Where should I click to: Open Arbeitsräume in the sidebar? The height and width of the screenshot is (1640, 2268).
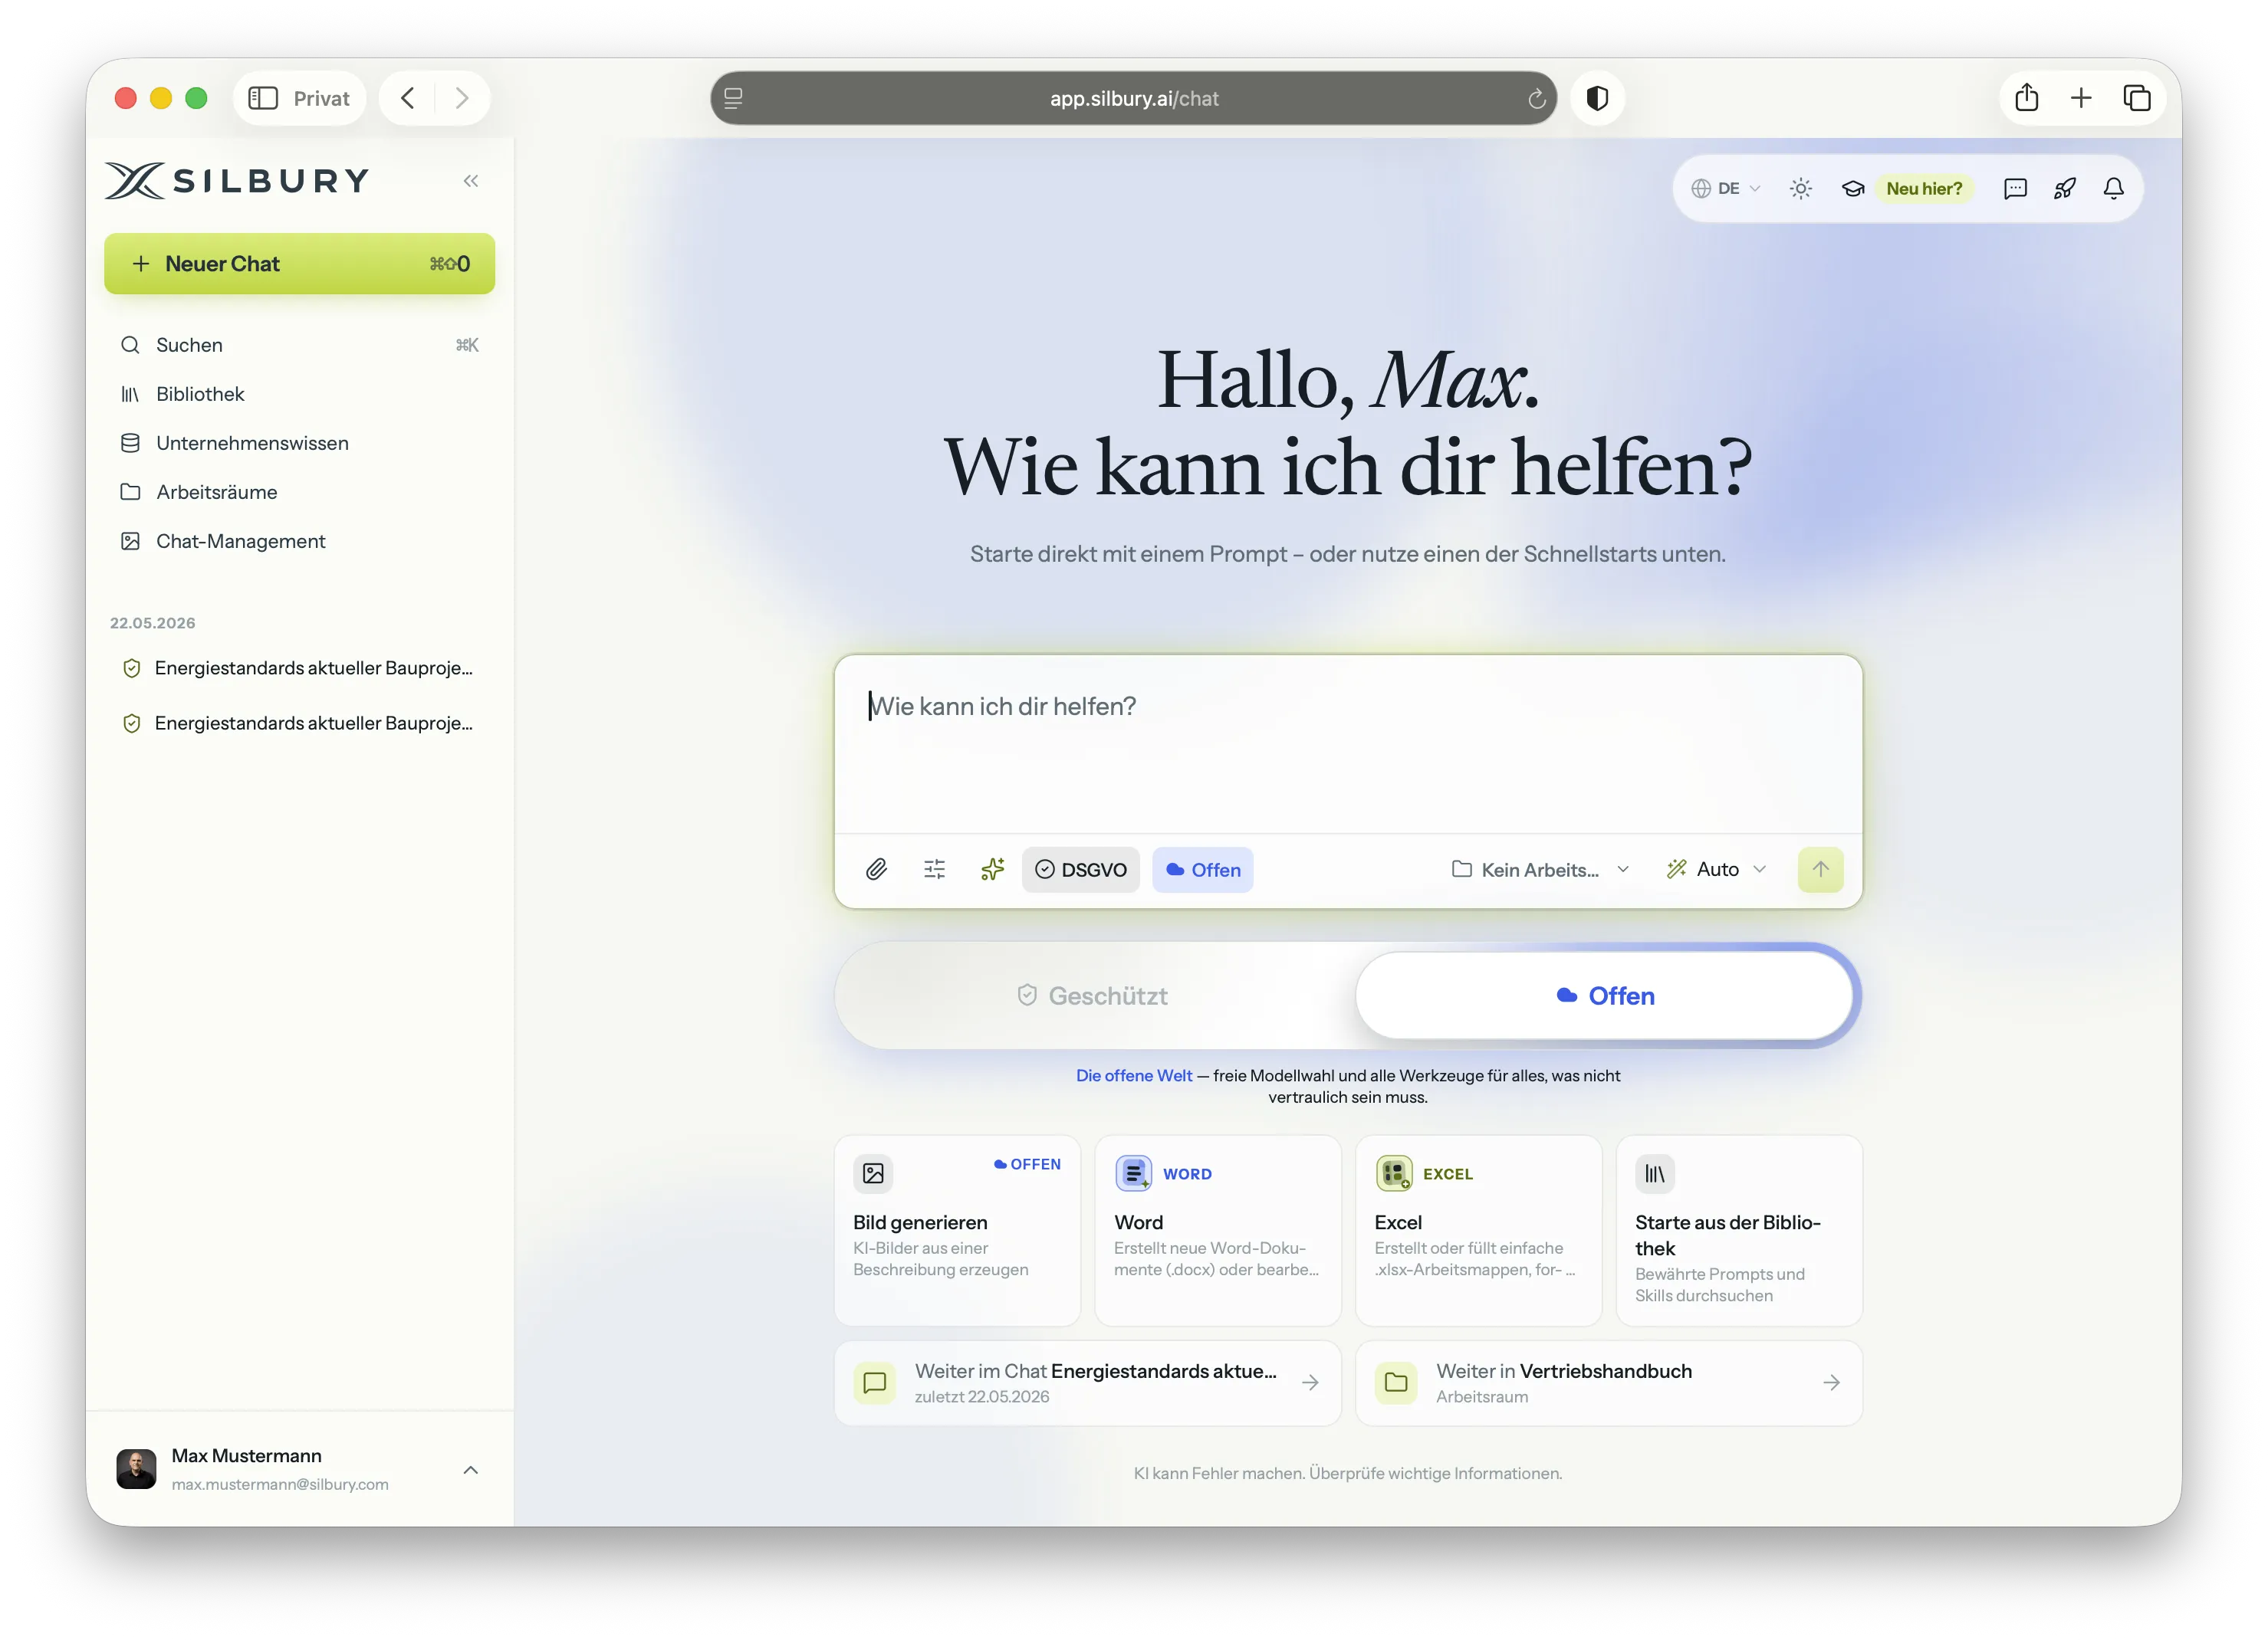[x=299, y=492]
